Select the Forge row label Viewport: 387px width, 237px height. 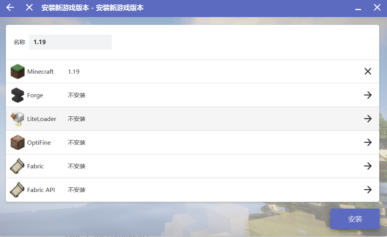click(x=35, y=95)
